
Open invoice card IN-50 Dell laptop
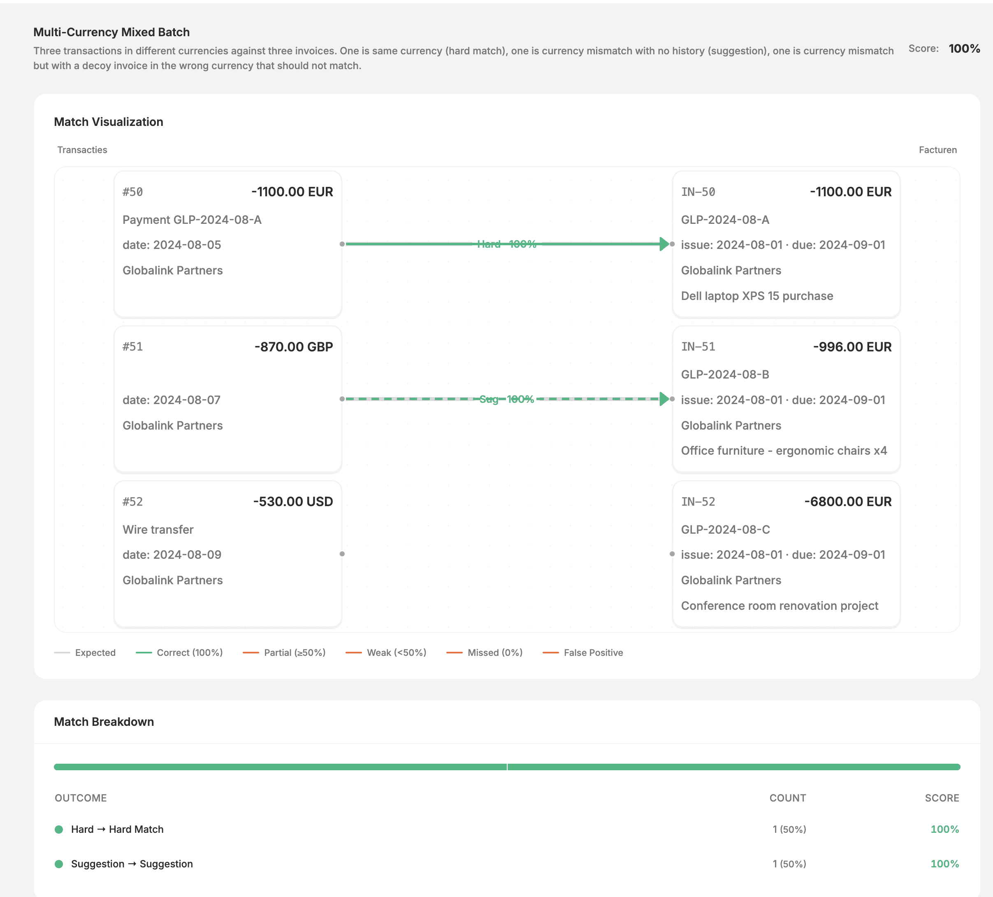click(786, 244)
